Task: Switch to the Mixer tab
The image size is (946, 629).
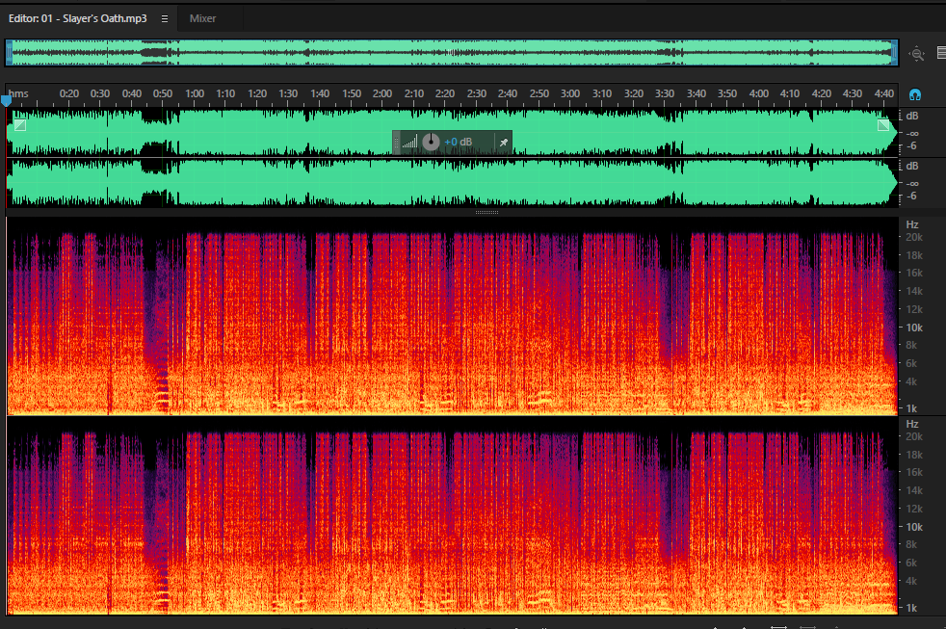Action: 202,18
